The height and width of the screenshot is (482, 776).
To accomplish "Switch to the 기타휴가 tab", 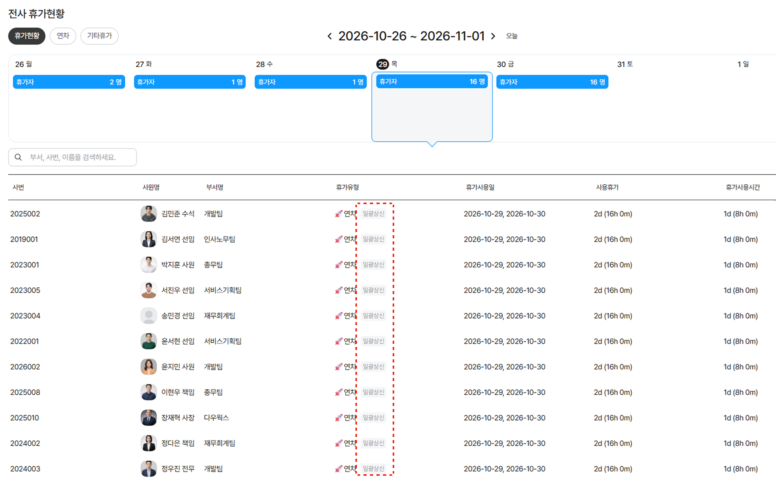I will click(x=99, y=36).
